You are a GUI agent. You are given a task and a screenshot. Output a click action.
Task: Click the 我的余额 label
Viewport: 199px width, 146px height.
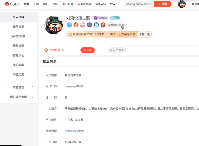pos(55,50)
